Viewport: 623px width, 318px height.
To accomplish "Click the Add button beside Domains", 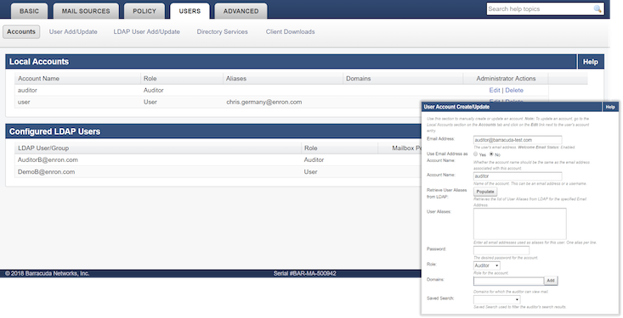I will click(551, 281).
